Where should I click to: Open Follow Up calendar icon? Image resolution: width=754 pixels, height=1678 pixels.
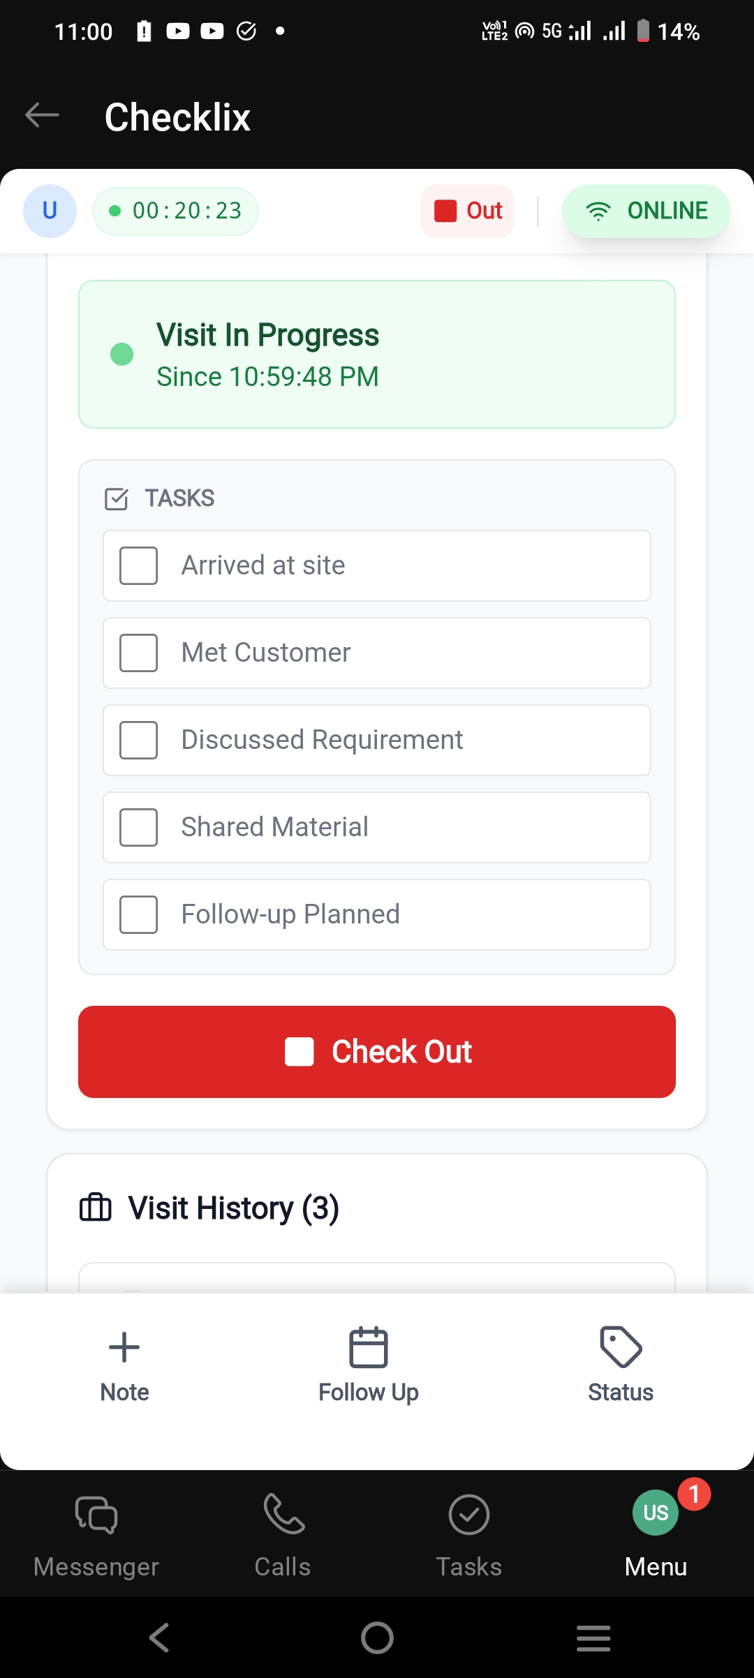tap(369, 1347)
